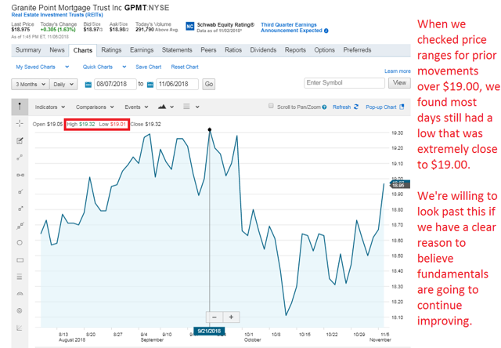The image size is (501, 348).
Task: Open the Options tab
Action: [x=324, y=50]
